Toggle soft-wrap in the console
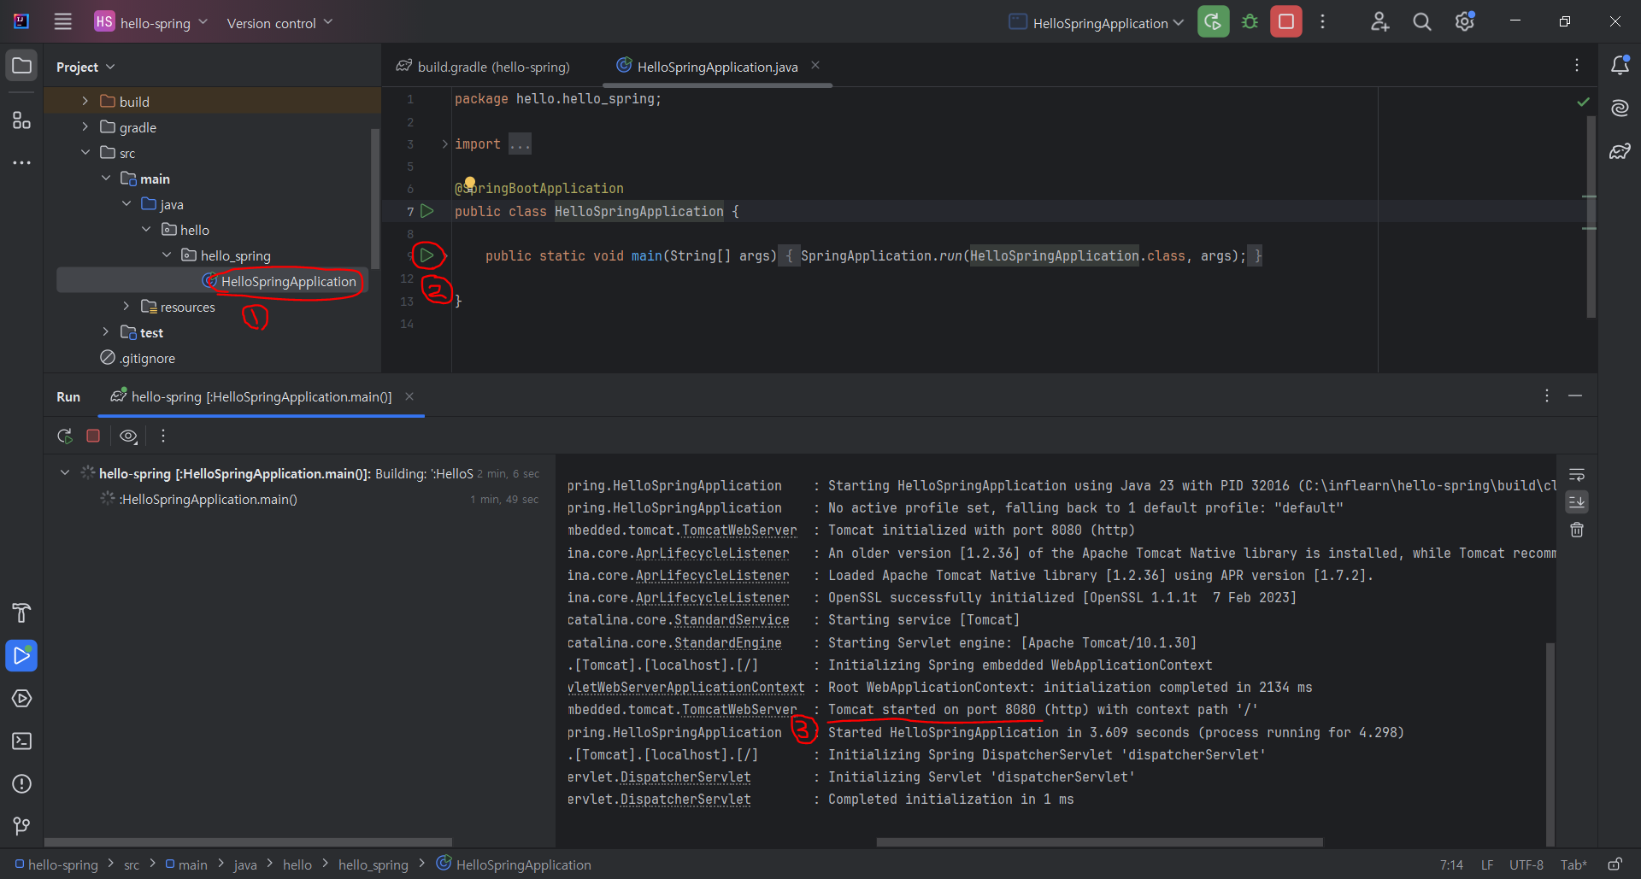This screenshot has height=879, width=1641. coord(1577,475)
